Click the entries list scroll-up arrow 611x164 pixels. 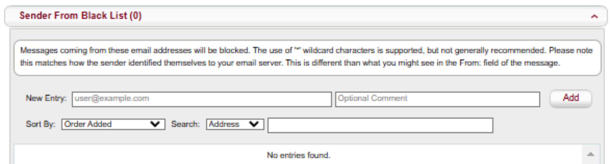click(x=591, y=154)
